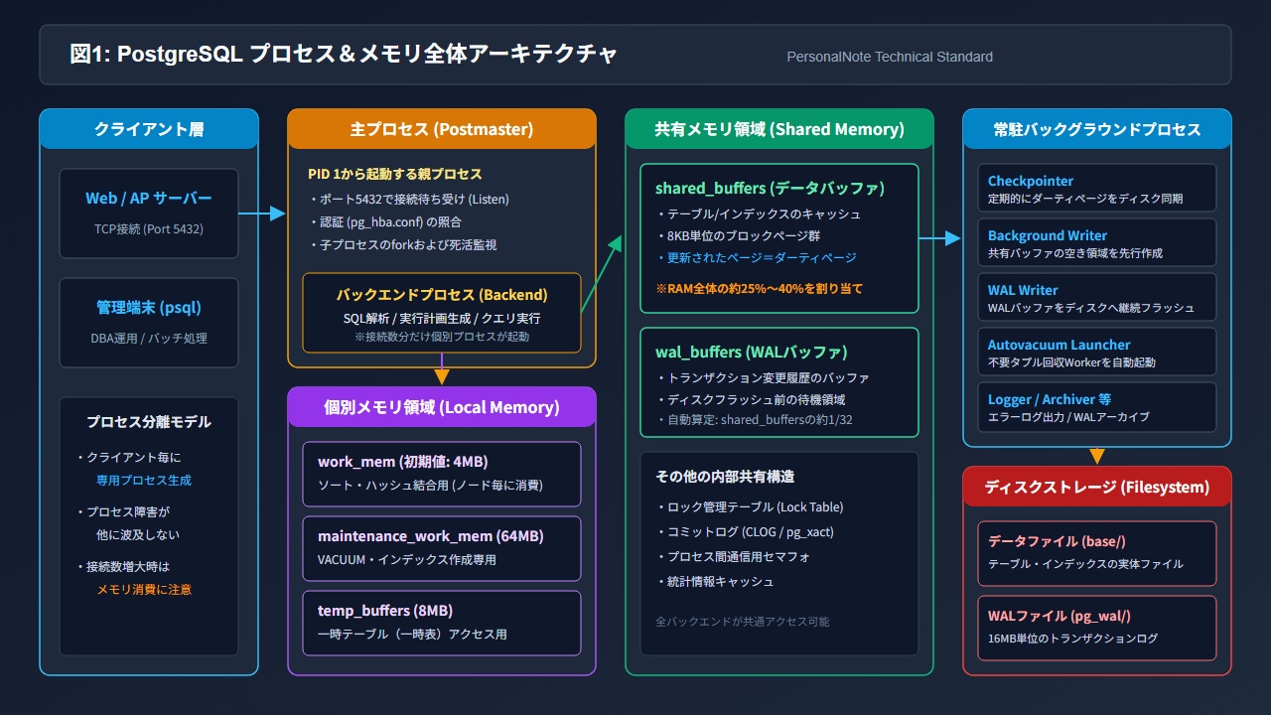1271x715 pixels.
Task: Click the "Checkpointer" title
Action: (x=1031, y=181)
